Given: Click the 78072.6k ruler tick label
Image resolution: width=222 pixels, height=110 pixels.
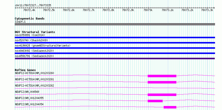Looking at the screenshot, I should coord(69,10).
